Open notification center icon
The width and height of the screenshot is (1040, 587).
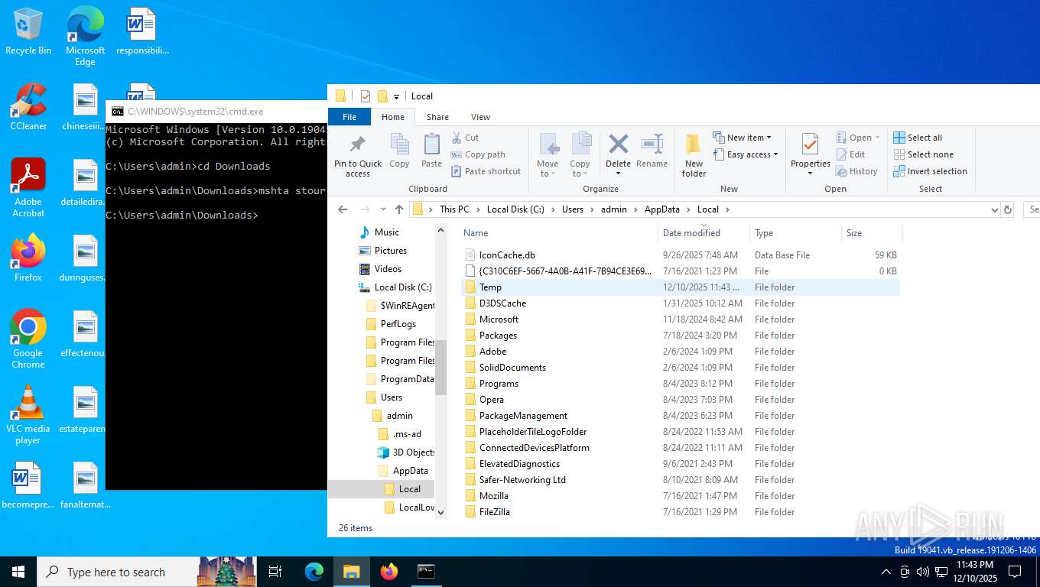1015,572
